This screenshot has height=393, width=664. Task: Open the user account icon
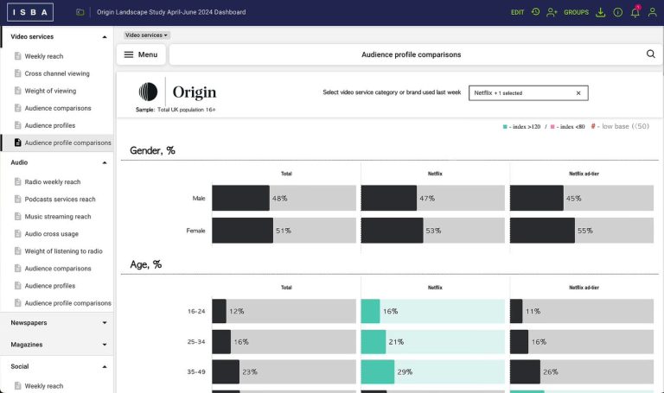[x=652, y=12]
